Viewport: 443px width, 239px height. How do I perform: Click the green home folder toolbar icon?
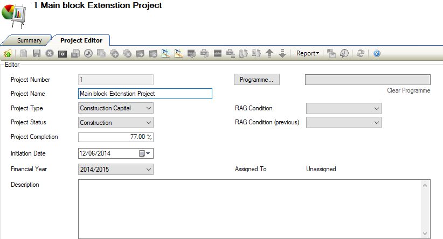[x=8, y=53]
